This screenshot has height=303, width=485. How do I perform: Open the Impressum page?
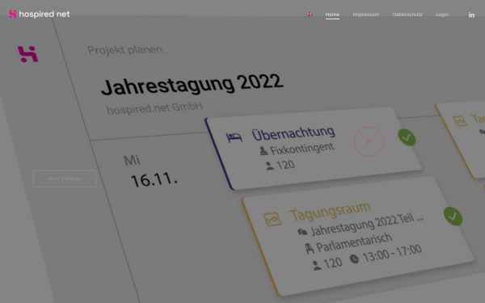[x=366, y=15]
